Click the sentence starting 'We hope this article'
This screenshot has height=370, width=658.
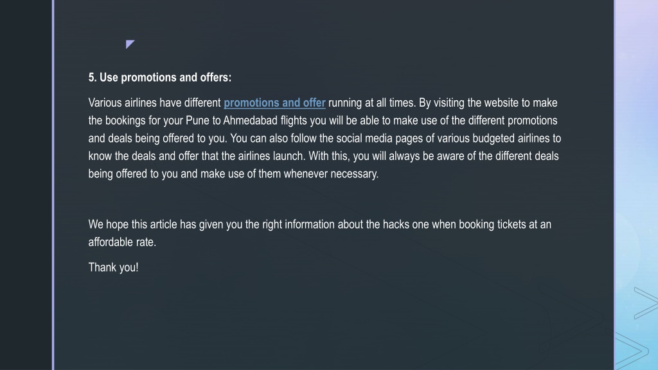(x=320, y=233)
